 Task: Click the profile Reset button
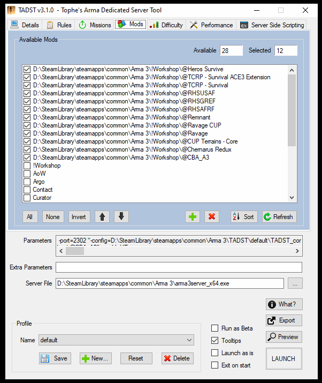(x=136, y=358)
